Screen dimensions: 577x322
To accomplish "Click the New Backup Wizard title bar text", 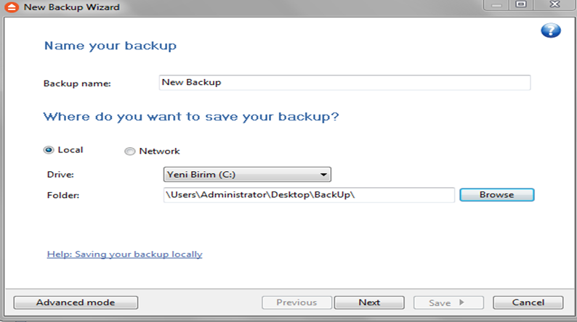I will pos(72,7).
